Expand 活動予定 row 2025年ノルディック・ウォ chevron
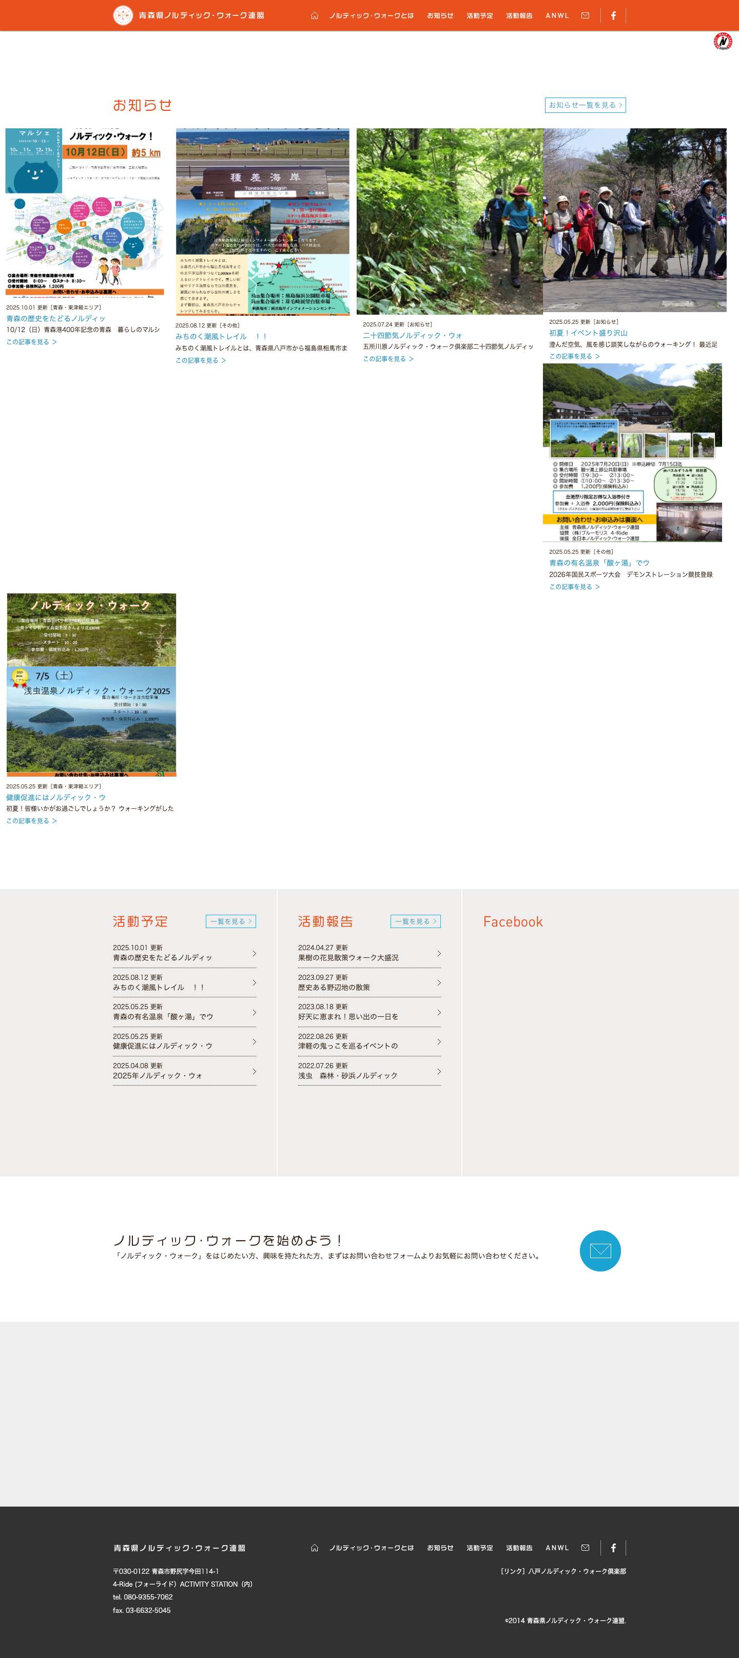The height and width of the screenshot is (1658, 739). 254,1071
